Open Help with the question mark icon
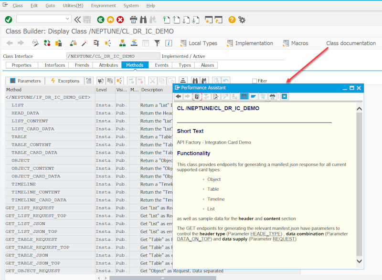382x280 pixels. 232,20
